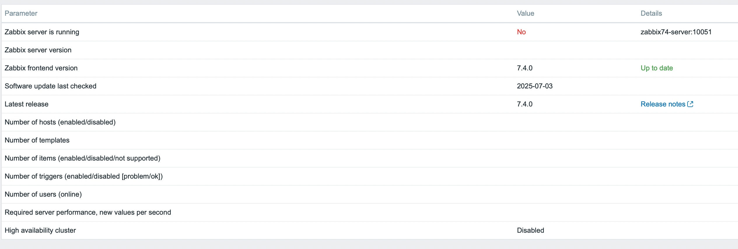Select the 'Latest release' row label

(x=27, y=104)
